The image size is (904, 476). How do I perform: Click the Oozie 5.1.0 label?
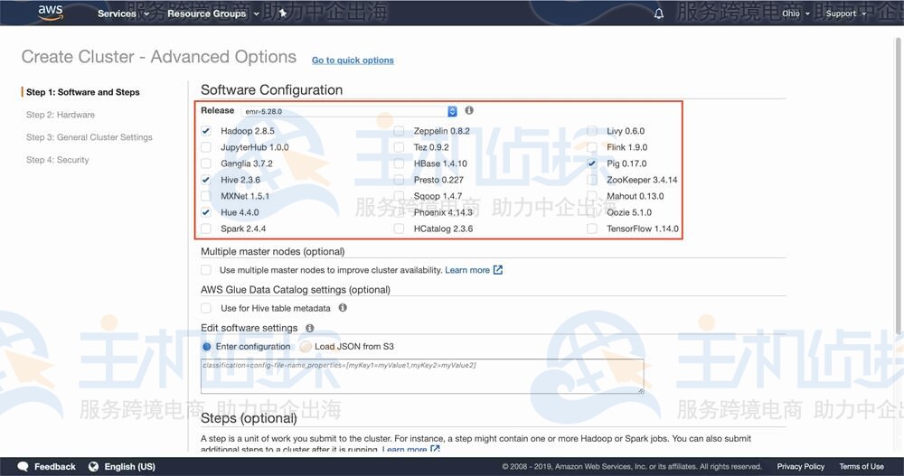click(629, 212)
